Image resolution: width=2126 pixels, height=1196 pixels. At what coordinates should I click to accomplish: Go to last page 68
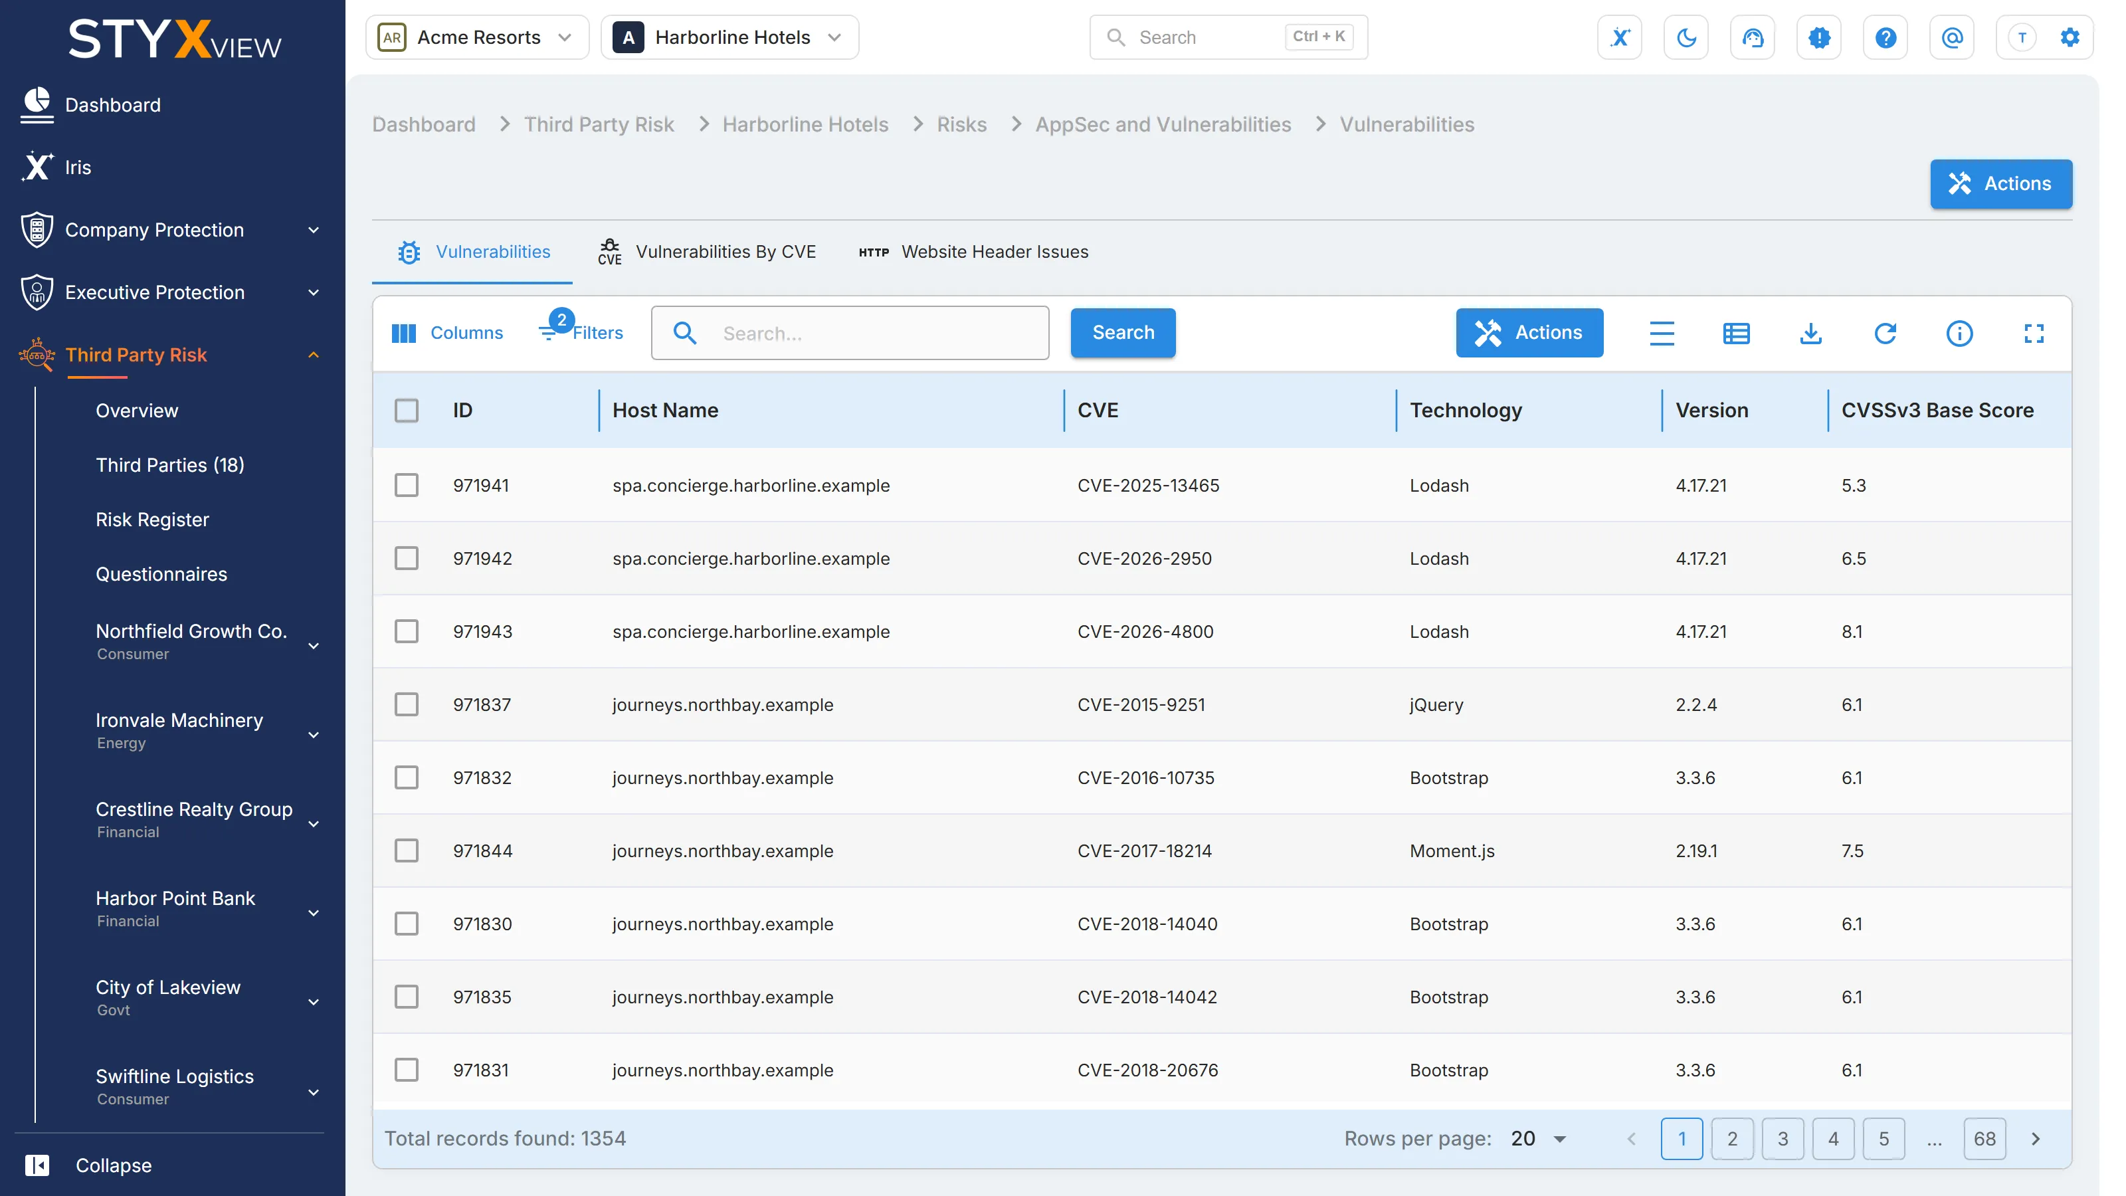point(1984,1139)
